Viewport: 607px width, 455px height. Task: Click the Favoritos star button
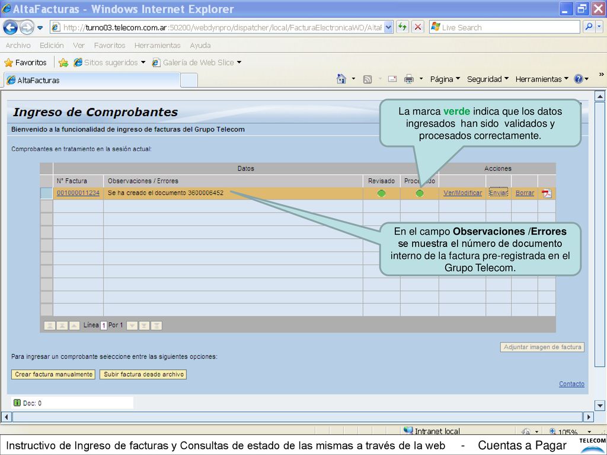[x=25, y=62]
